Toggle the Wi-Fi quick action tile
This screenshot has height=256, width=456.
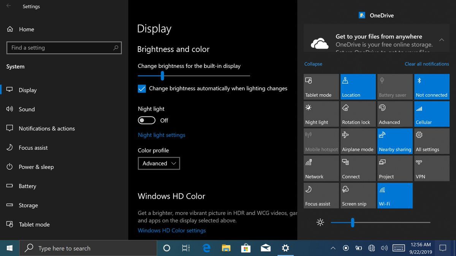click(395, 196)
